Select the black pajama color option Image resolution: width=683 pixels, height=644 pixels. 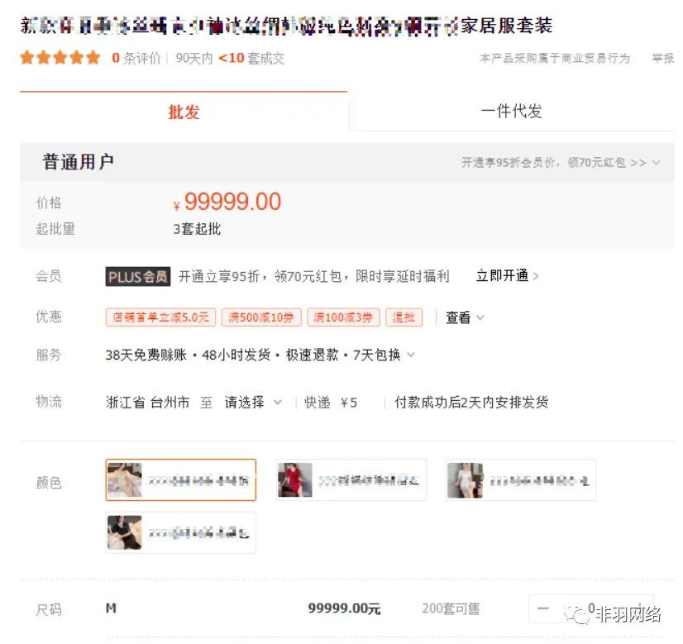(x=181, y=533)
